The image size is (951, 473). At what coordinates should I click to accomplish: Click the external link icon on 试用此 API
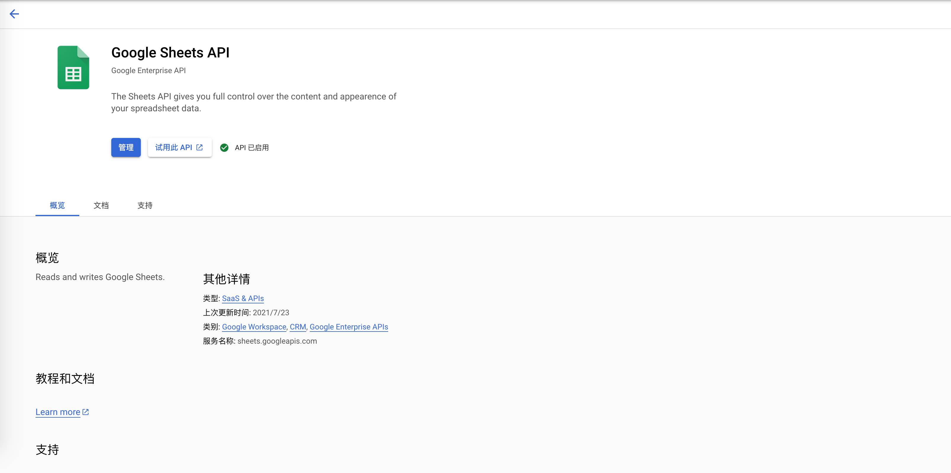(199, 147)
